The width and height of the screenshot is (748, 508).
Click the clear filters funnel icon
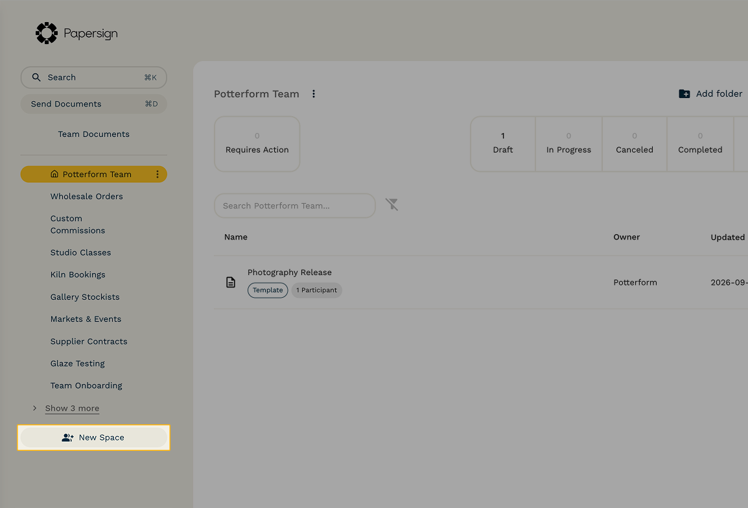[392, 205]
